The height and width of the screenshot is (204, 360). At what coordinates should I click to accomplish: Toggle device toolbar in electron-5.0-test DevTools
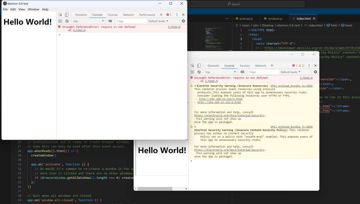point(67,15)
